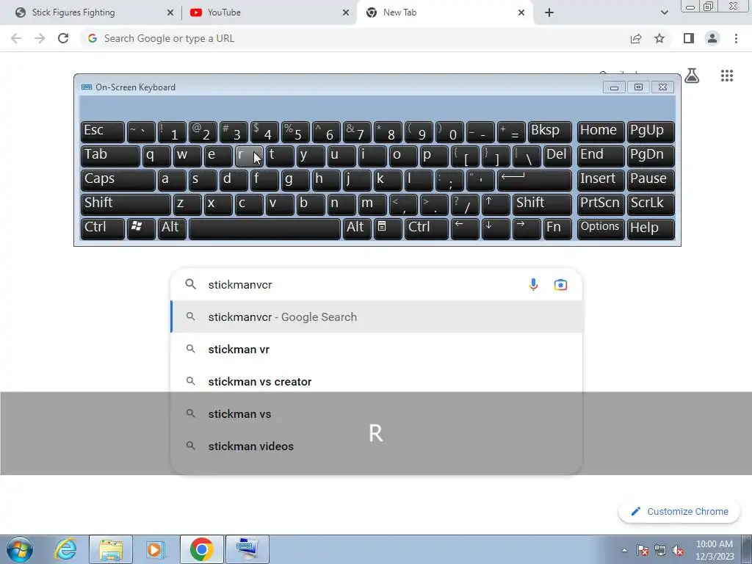
Task: Select the New Tab tab
Action: [x=445, y=12]
